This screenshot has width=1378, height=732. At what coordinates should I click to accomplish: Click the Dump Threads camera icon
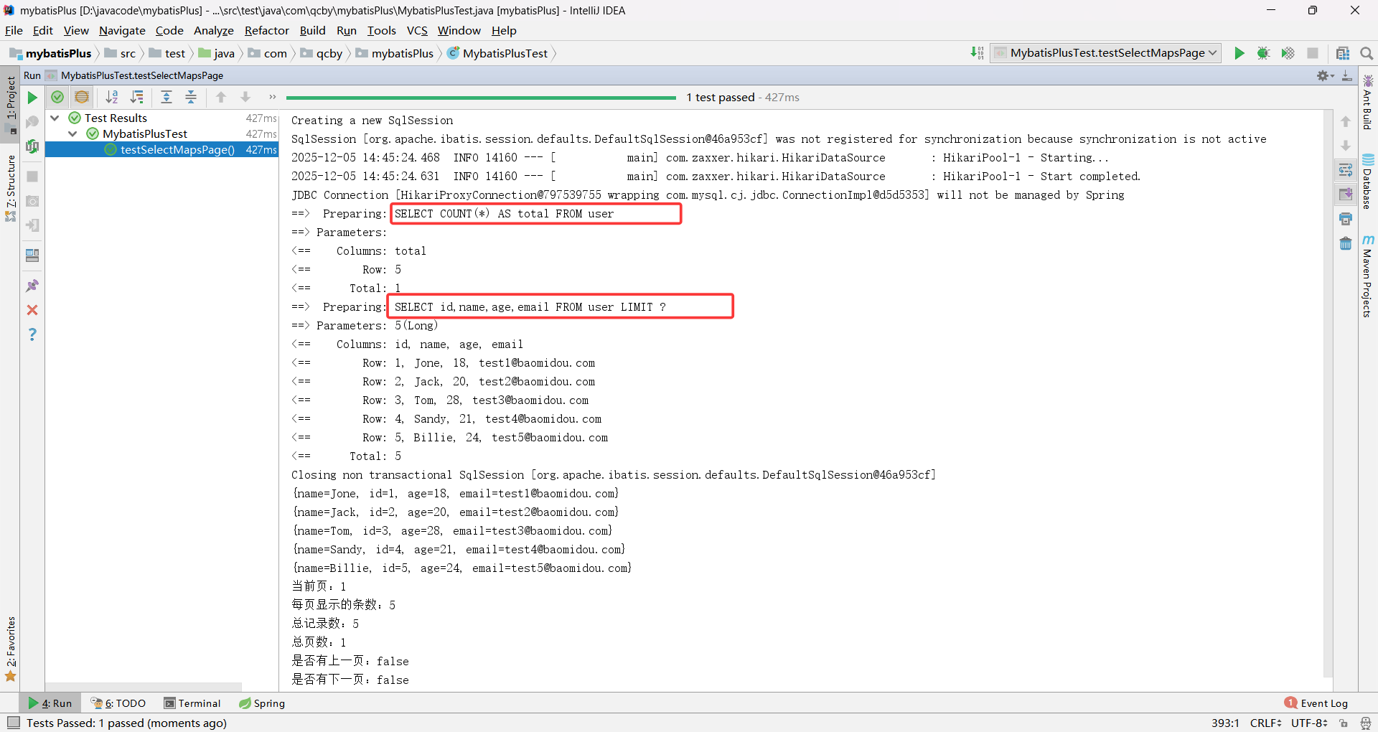32,202
